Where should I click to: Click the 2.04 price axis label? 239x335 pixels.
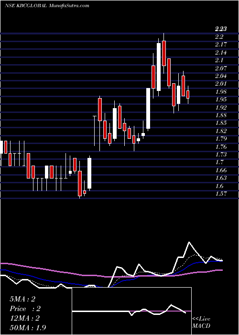[x=221, y=76]
